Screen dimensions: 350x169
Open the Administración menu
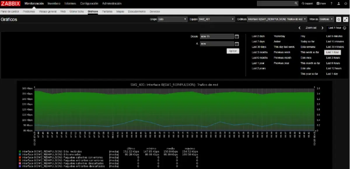tap(112, 3)
